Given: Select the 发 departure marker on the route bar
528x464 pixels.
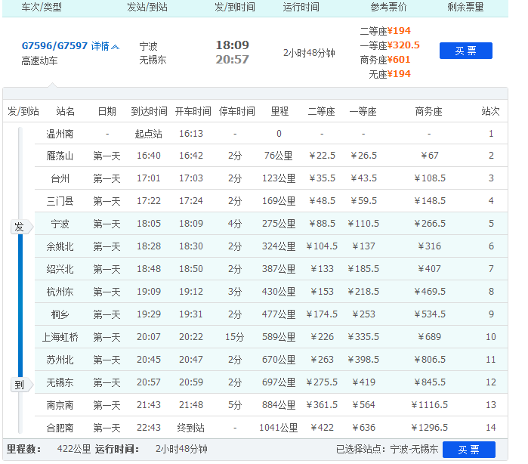Looking at the screenshot, I should pyautogui.click(x=22, y=227).
